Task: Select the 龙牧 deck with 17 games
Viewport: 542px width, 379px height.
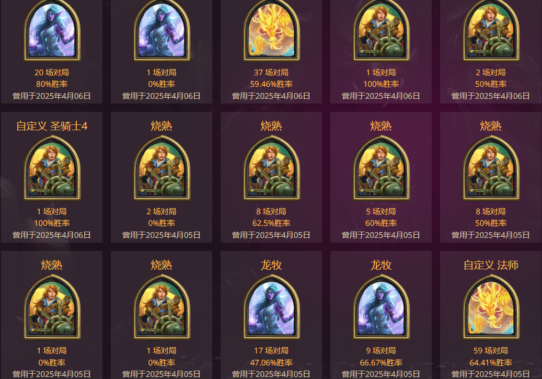Action: click(271, 315)
